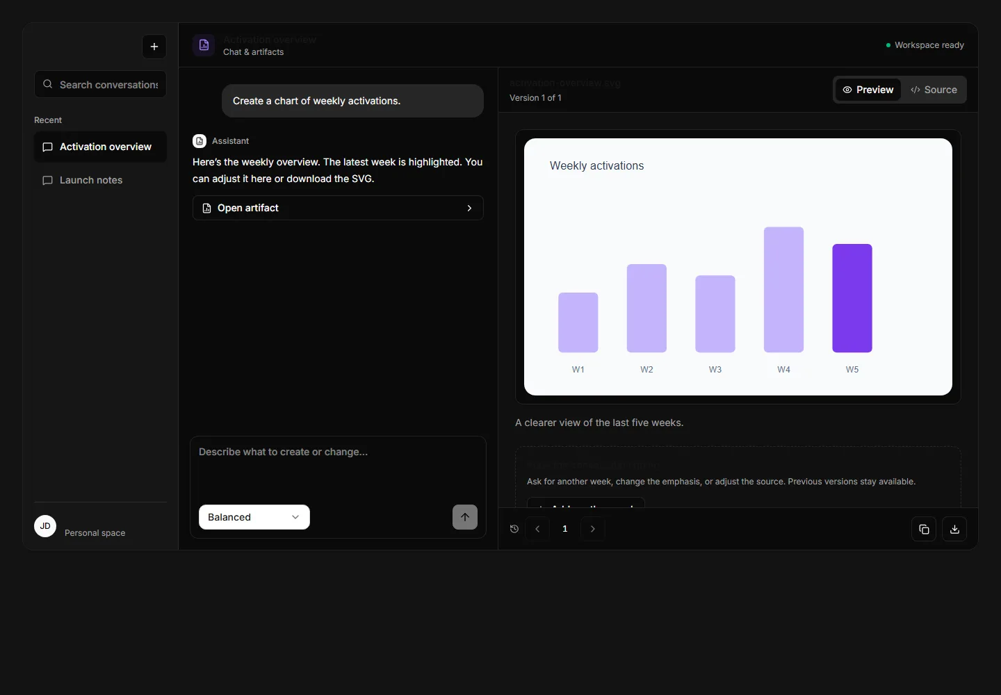
Task: Click the W1 bar in the chart
Action: tap(578, 322)
